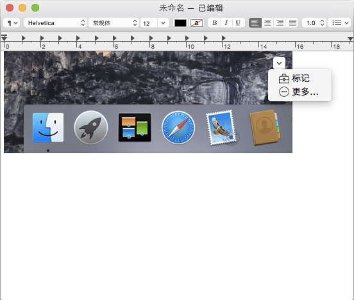Image resolution: width=354 pixels, height=300 pixels.
Task: Justify the text alignment
Action: point(292,23)
